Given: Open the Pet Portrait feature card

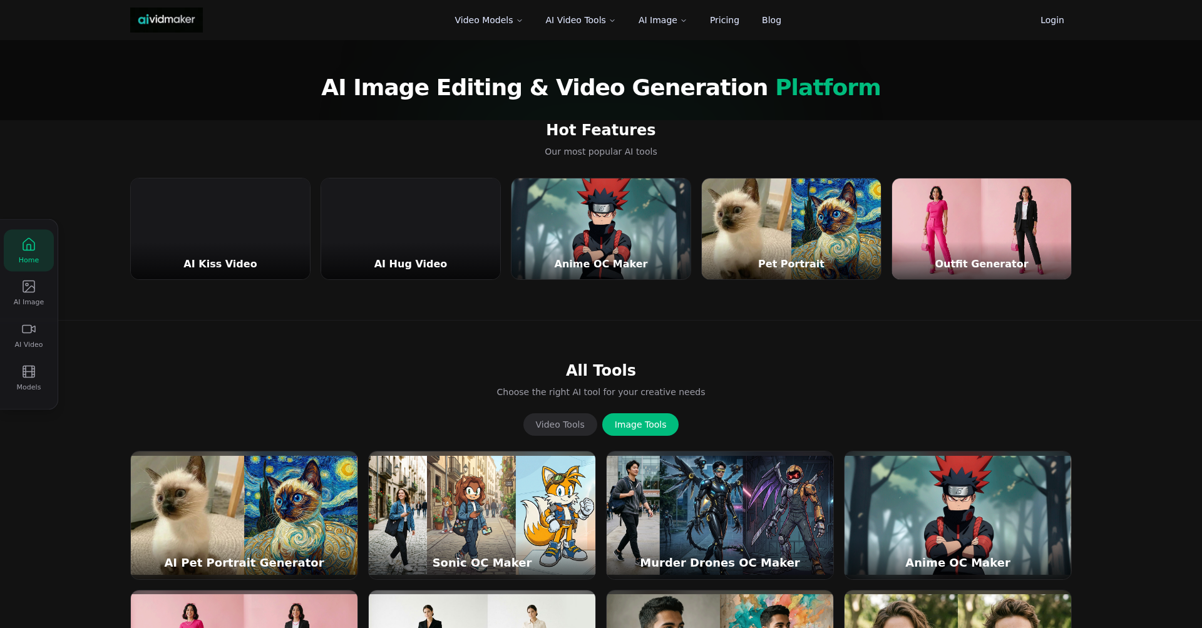Looking at the screenshot, I should [x=791, y=229].
